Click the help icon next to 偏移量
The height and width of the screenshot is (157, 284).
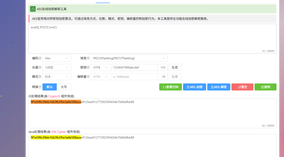(88, 77)
